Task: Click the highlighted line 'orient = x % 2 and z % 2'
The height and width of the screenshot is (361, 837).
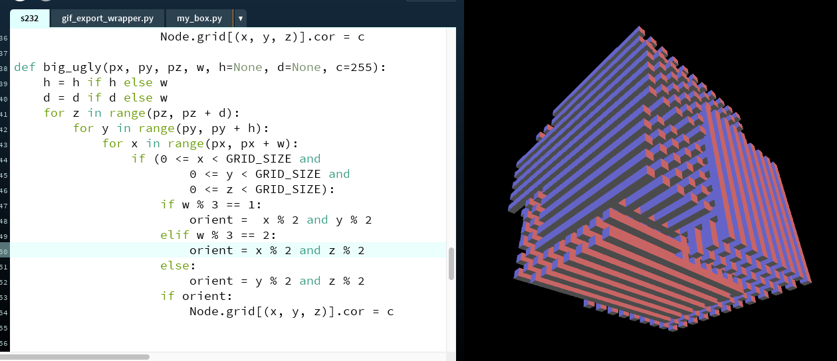Action: [x=277, y=250]
